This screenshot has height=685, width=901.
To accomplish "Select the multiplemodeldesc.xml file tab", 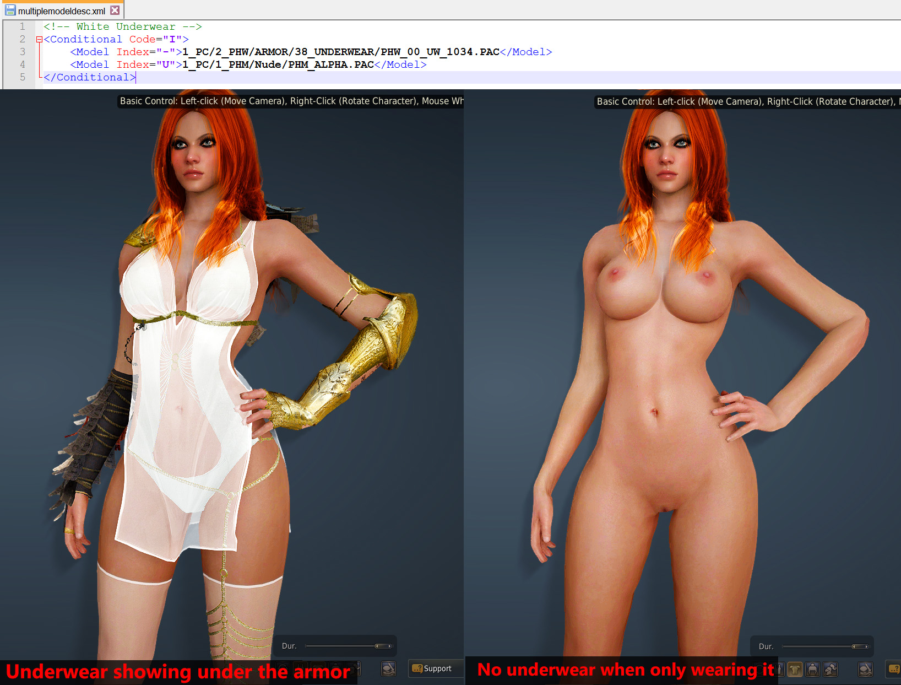I will pos(61,11).
